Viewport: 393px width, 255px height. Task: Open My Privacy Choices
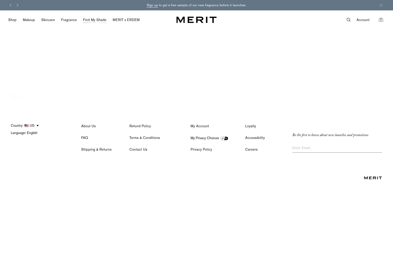(x=205, y=138)
